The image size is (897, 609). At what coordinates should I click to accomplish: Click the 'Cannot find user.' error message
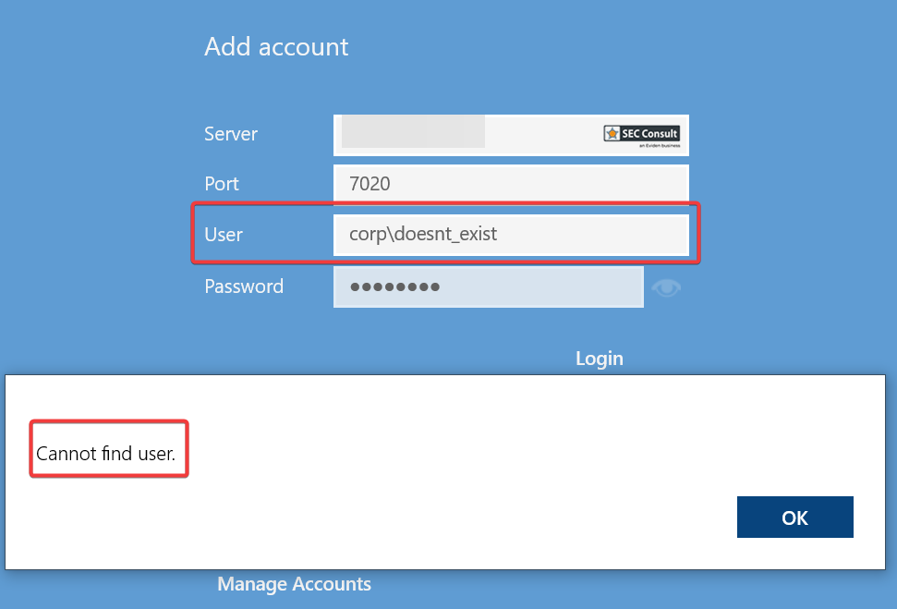[x=105, y=454]
